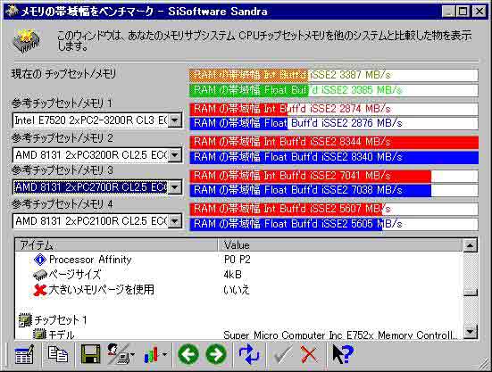Click the アイテム column header
This screenshot has width=492, height=372.
116,245
